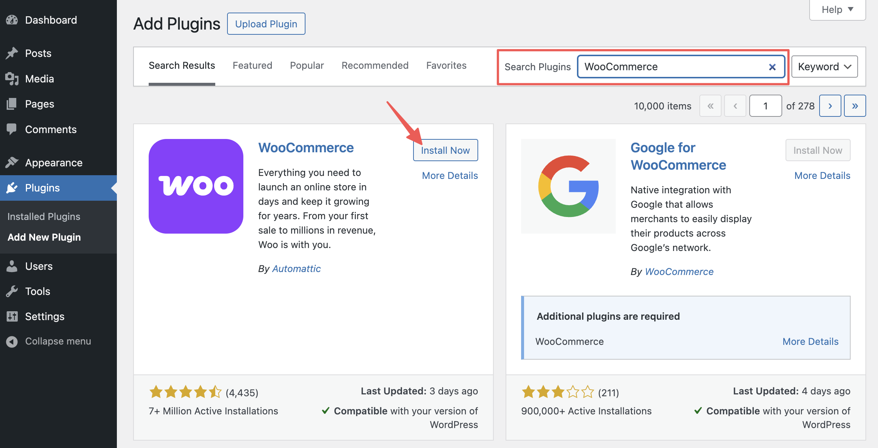Open the Media library
The height and width of the screenshot is (448, 878).
(x=40, y=78)
